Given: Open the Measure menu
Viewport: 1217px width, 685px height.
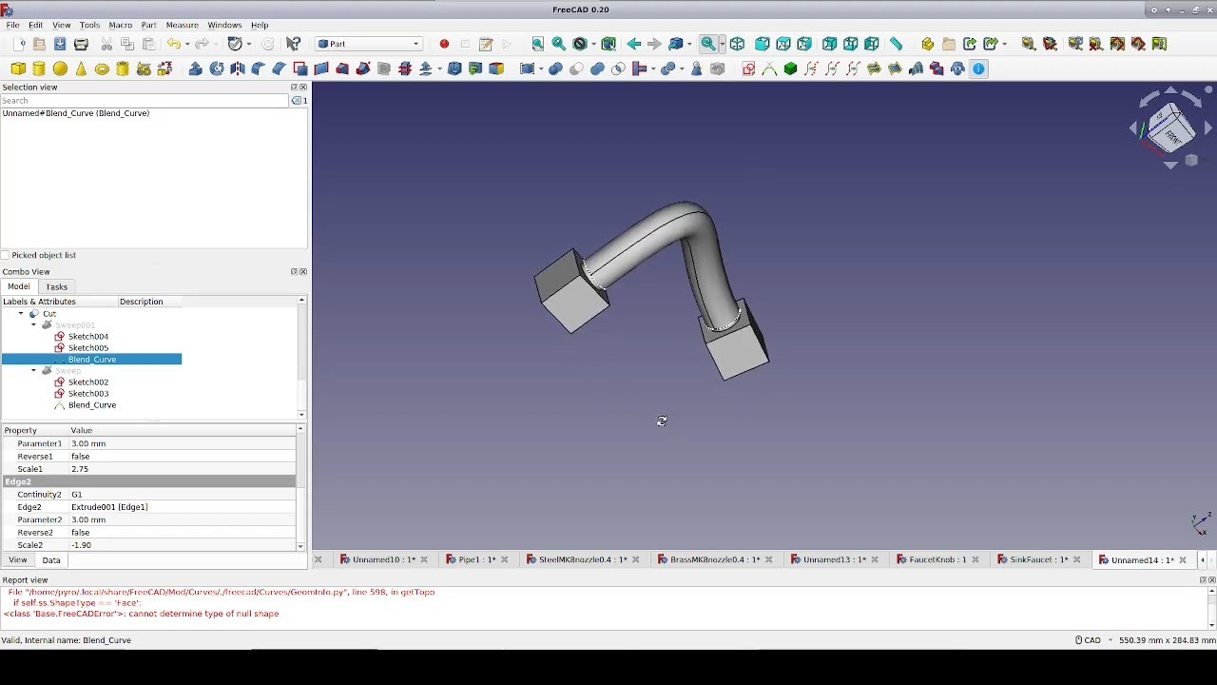Looking at the screenshot, I should coord(182,25).
